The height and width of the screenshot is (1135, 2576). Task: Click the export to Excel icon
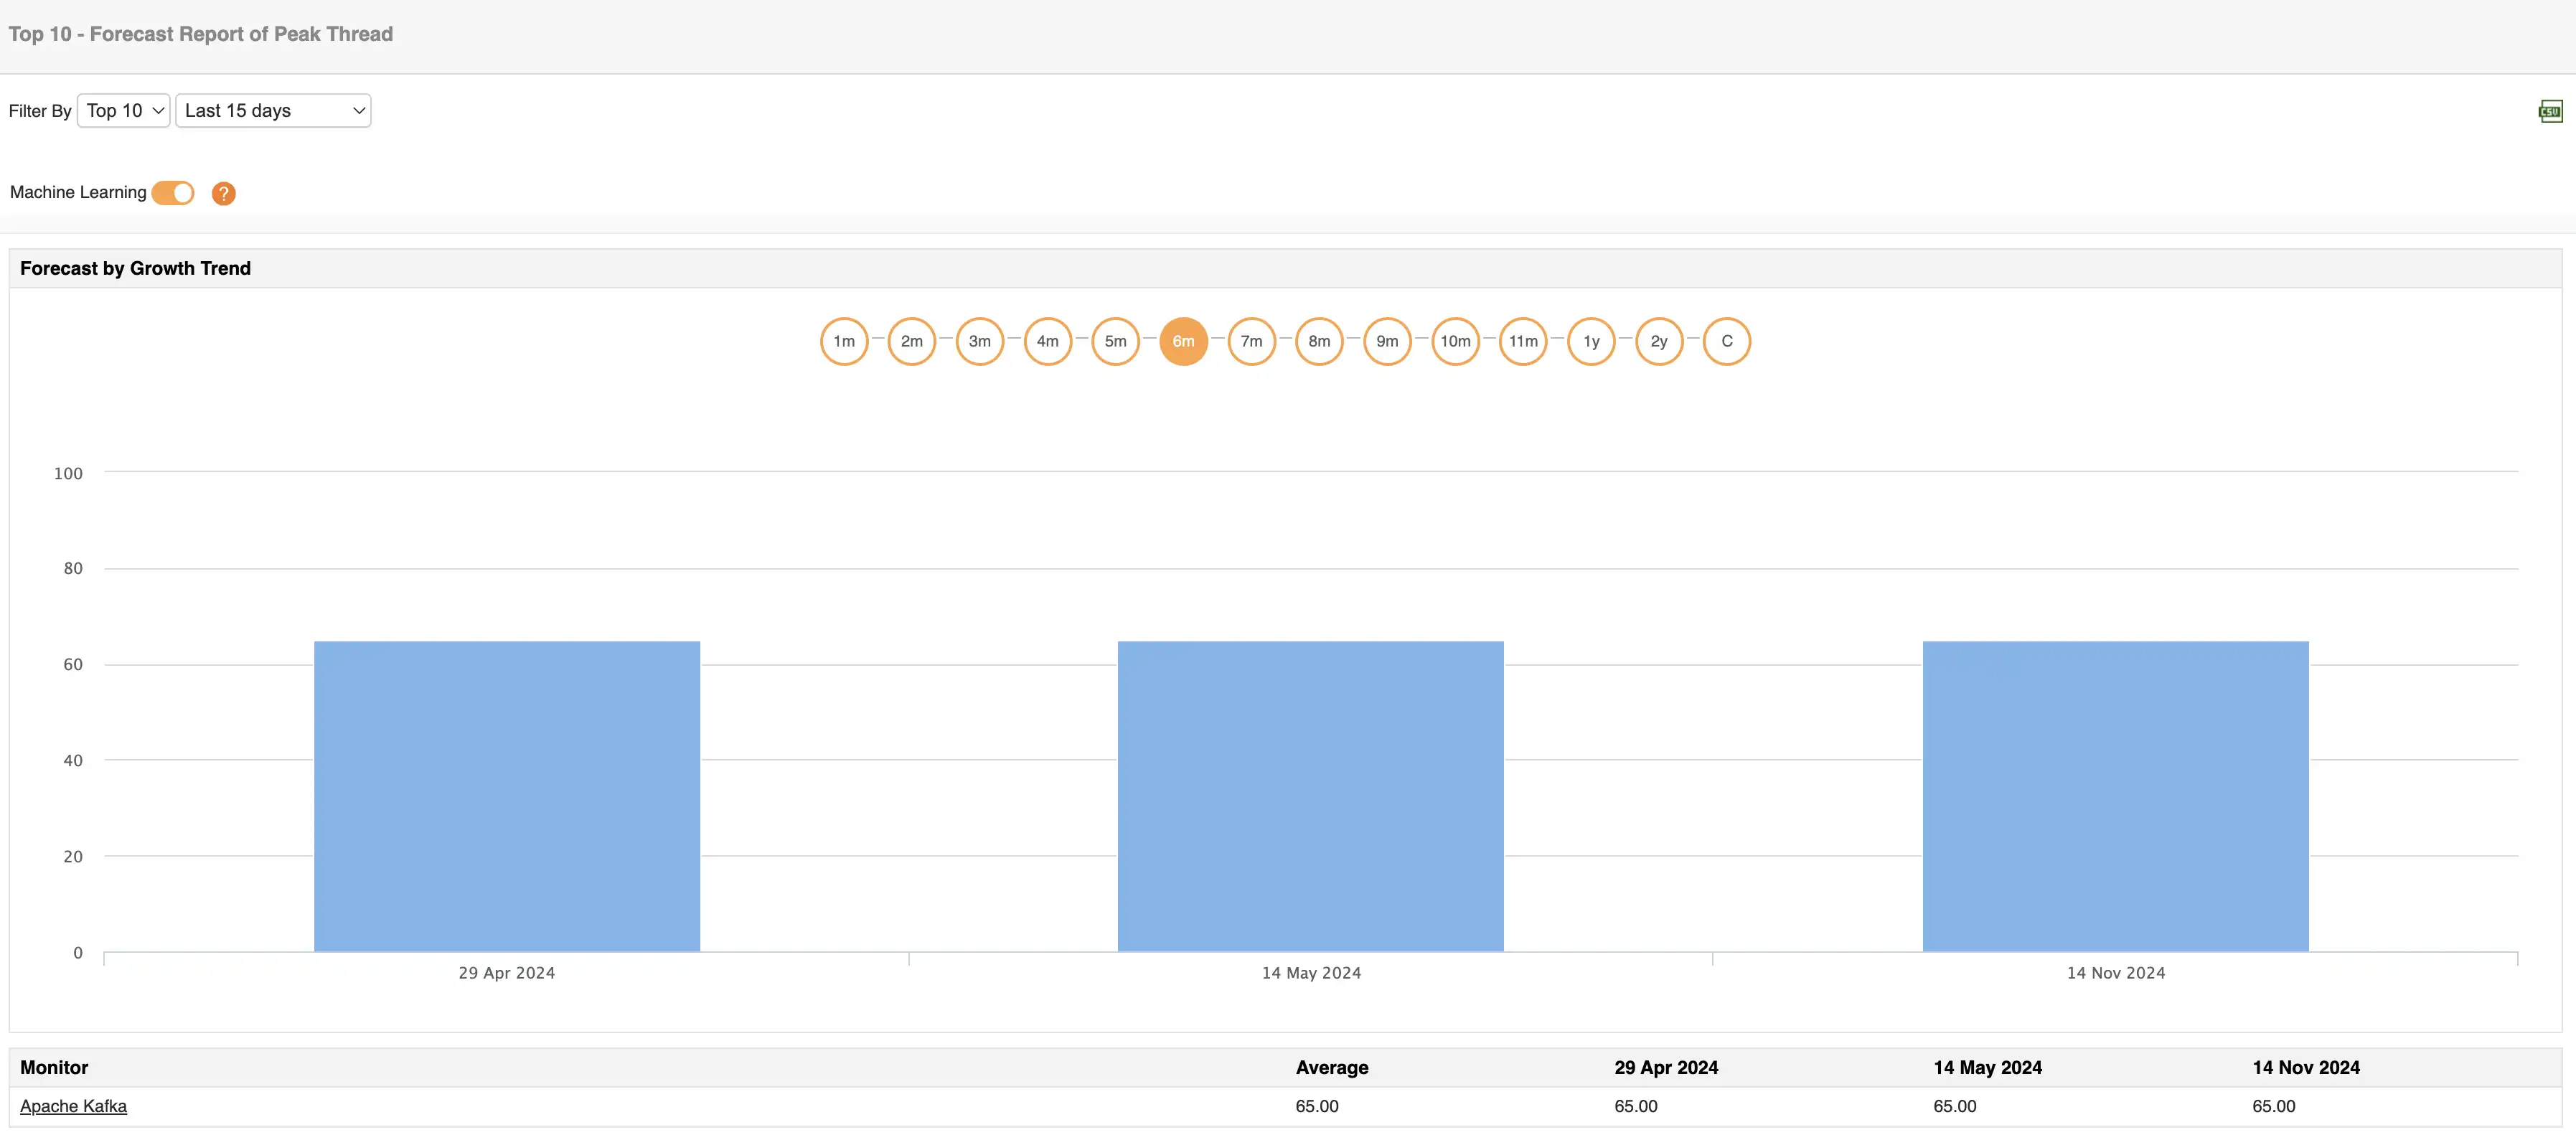click(x=2549, y=110)
